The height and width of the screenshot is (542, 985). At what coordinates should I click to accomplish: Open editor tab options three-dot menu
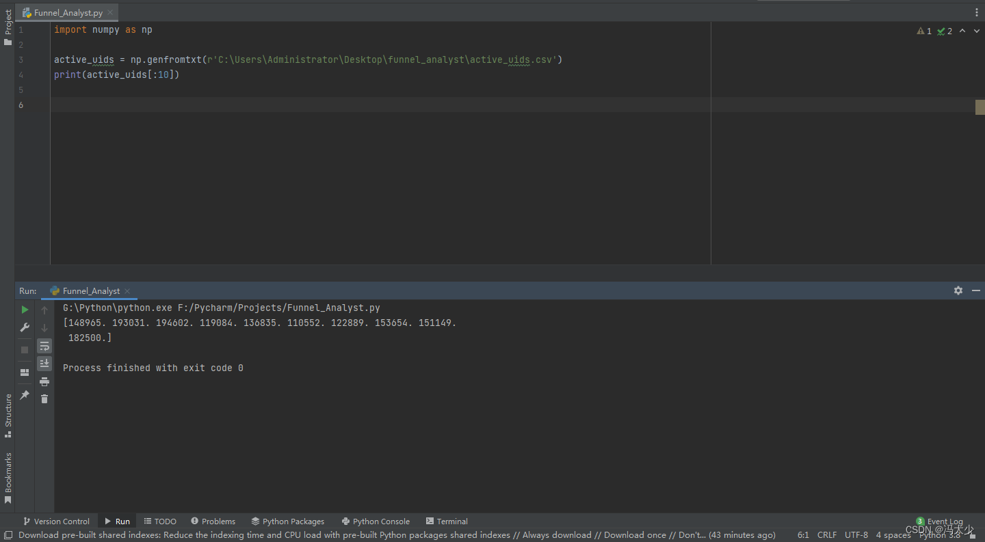tap(976, 12)
